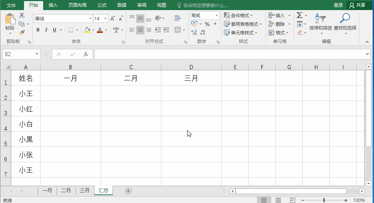Click the Share (共享) button
This screenshot has height=203, width=374.
358,5
